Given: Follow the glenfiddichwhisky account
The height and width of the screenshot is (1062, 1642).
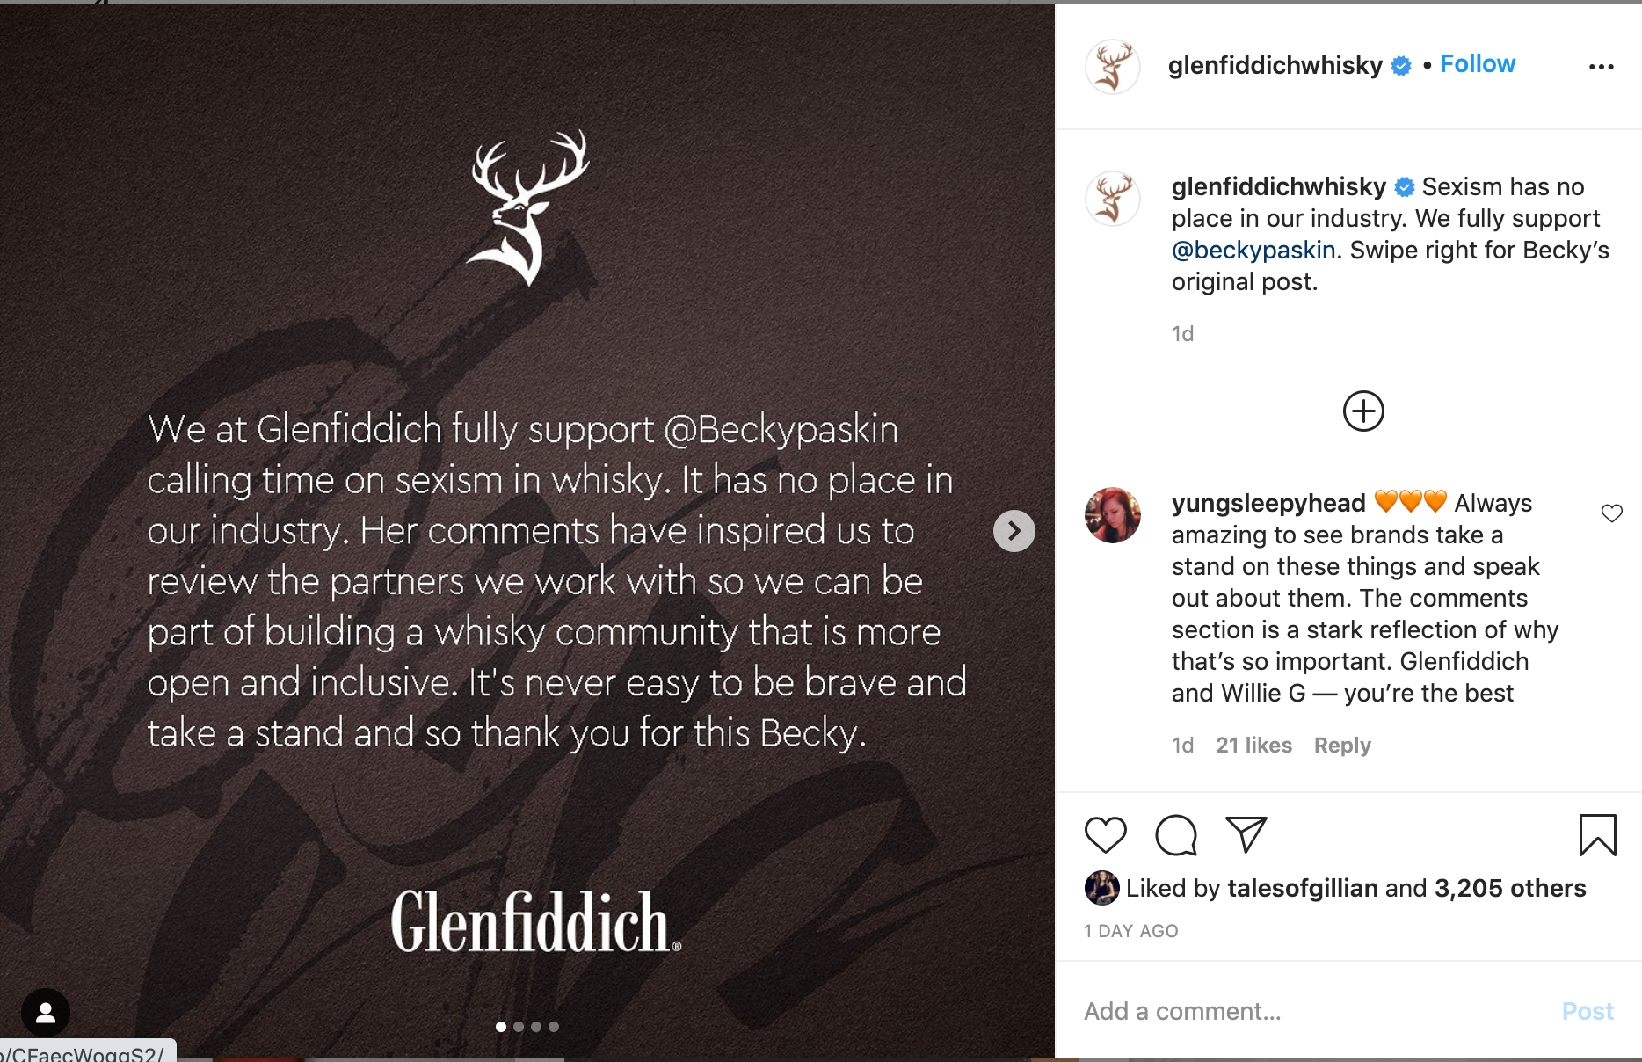Looking at the screenshot, I should pyautogui.click(x=1477, y=64).
